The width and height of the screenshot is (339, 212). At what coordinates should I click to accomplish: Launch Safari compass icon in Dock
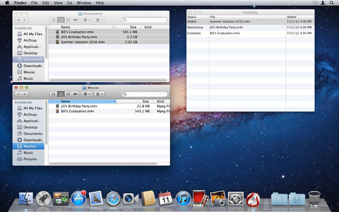pos(113,198)
